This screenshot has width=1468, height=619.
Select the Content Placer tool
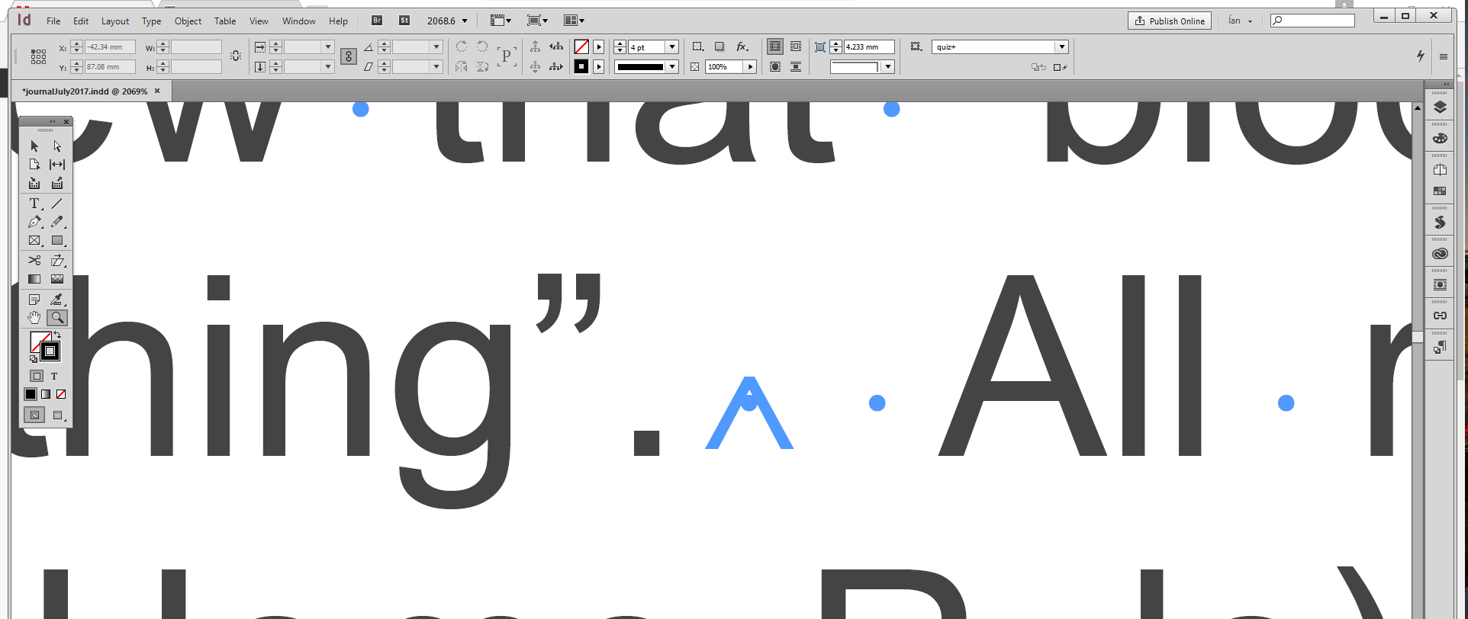tap(57, 183)
